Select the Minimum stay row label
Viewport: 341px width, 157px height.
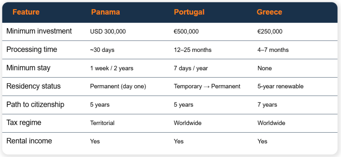pos(28,68)
